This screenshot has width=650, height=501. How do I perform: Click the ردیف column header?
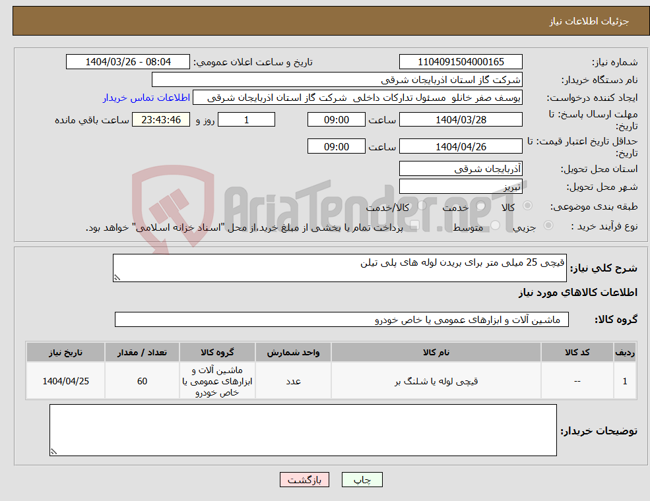point(625,353)
